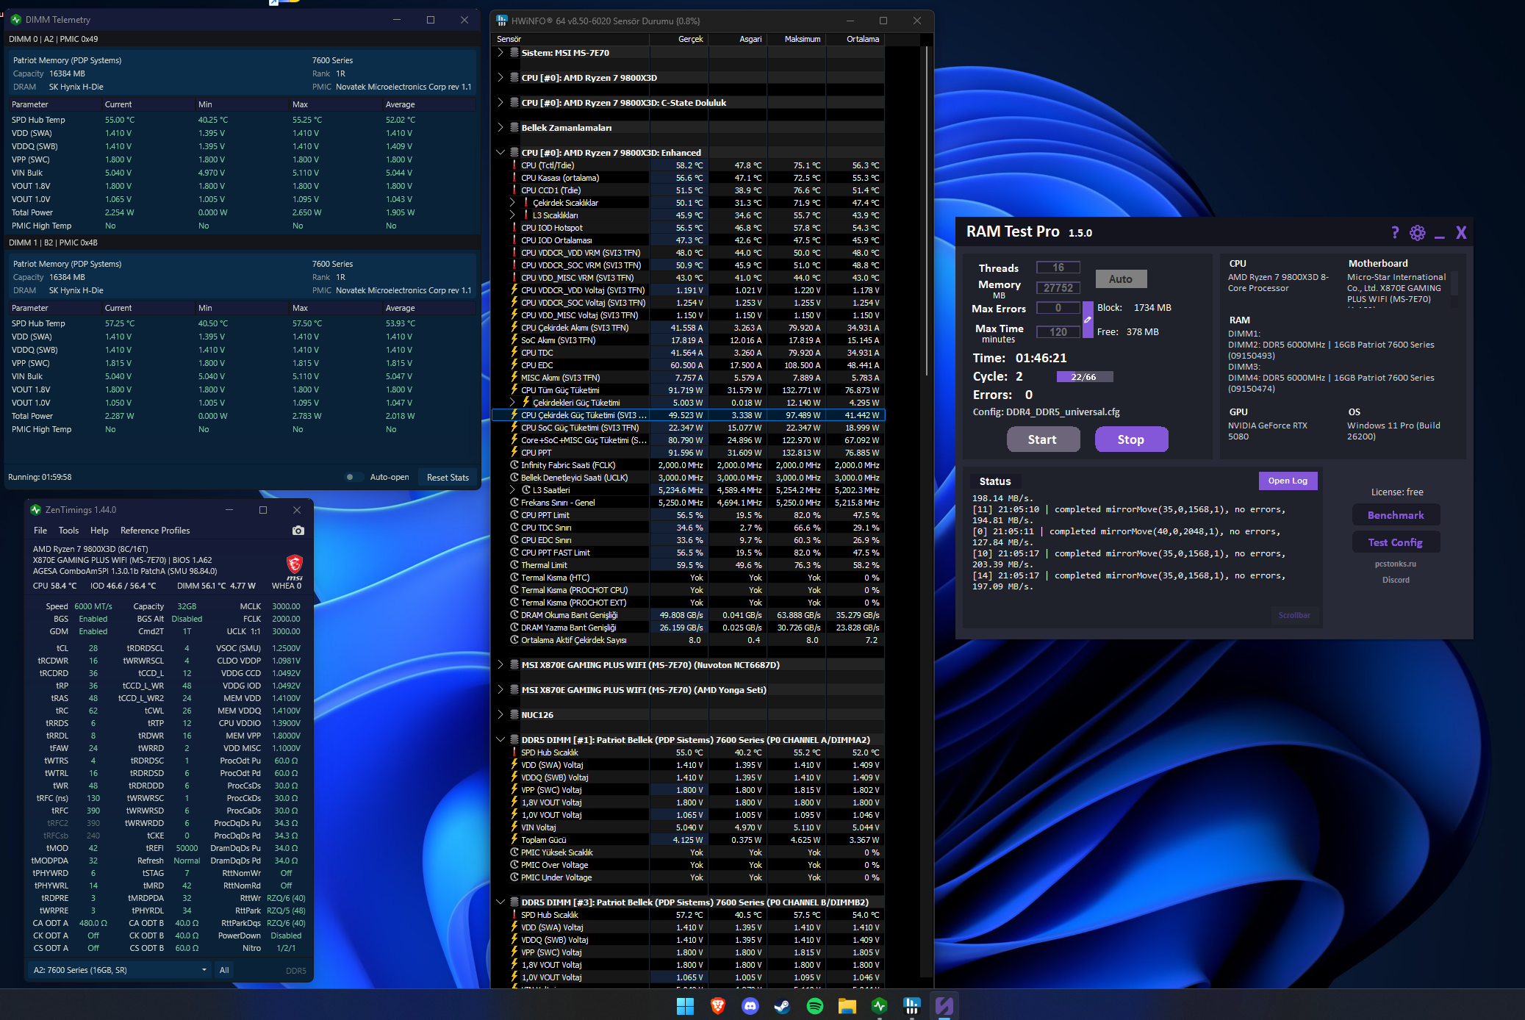The height and width of the screenshot is (1020, 1525).
Task: Click the Maksimum column header in HWiNFO
Action: click(x=797, y=39)
